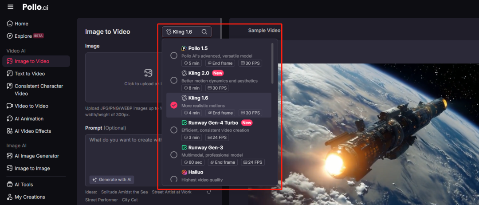Click the Solitude Amidst the Sea idea

point(124,192)
